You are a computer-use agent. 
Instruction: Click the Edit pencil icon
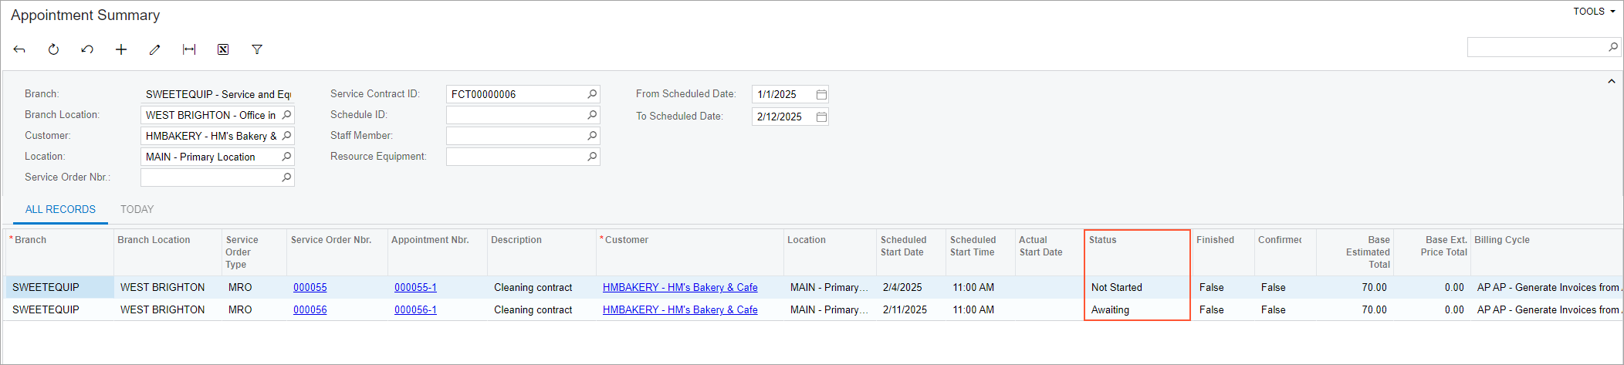[x=155, y=49]
